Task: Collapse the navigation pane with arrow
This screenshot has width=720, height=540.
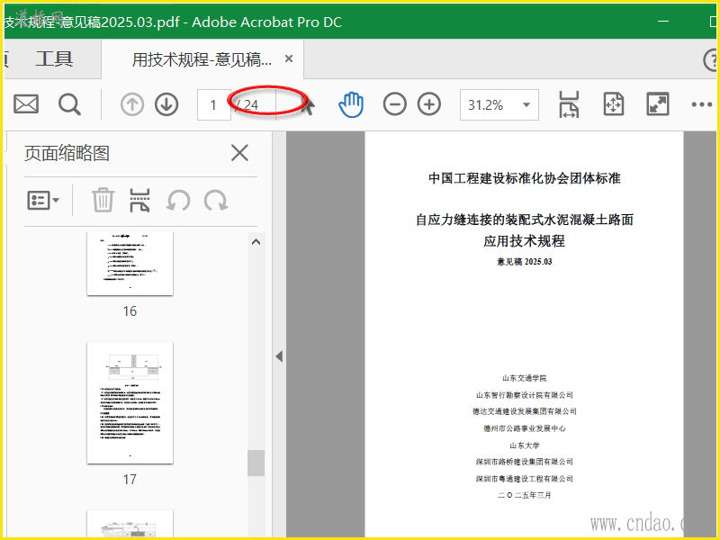Action: (x=279, y=356)
